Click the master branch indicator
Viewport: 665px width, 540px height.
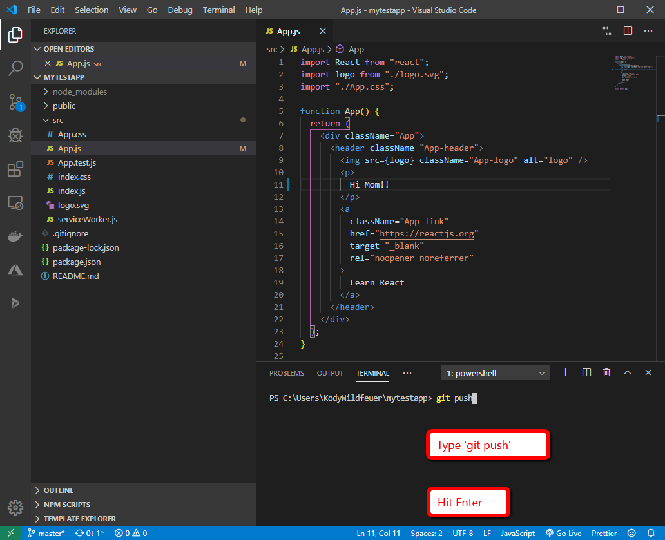pyautogui.click(x=46, y=533)
